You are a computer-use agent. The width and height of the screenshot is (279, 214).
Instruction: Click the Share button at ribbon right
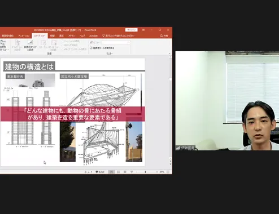click(x=164, y=35)
